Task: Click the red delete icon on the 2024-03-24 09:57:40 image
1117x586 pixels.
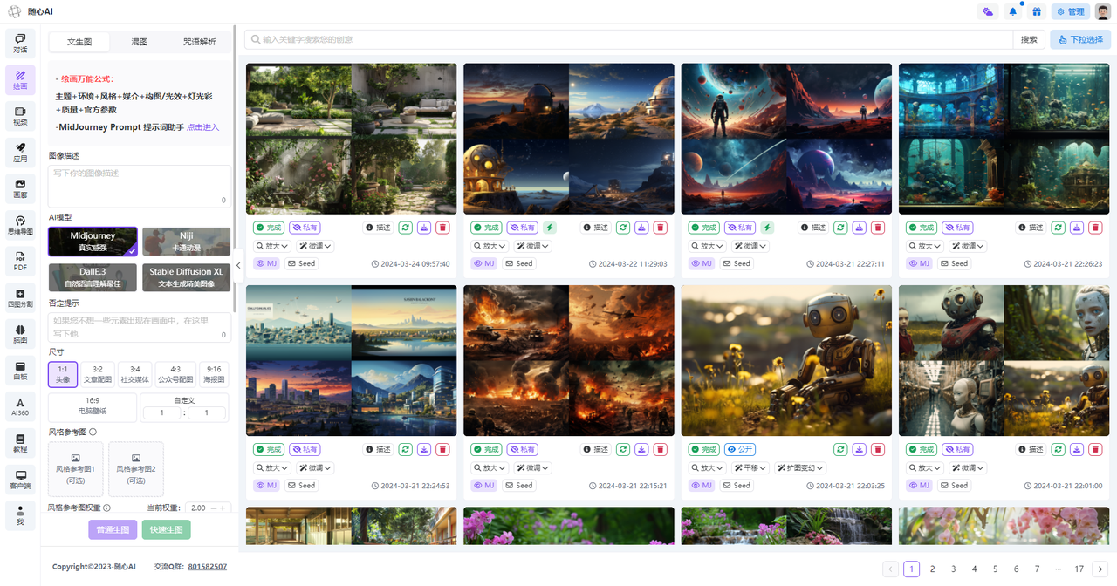Action: (x=442, y=228)
